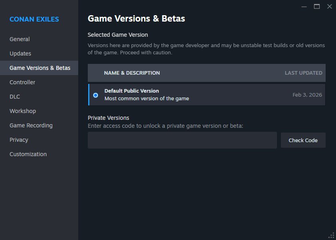The image size is (336, 240).
Task: Open the Controller settings section
Action: click(x=22, y=82)
